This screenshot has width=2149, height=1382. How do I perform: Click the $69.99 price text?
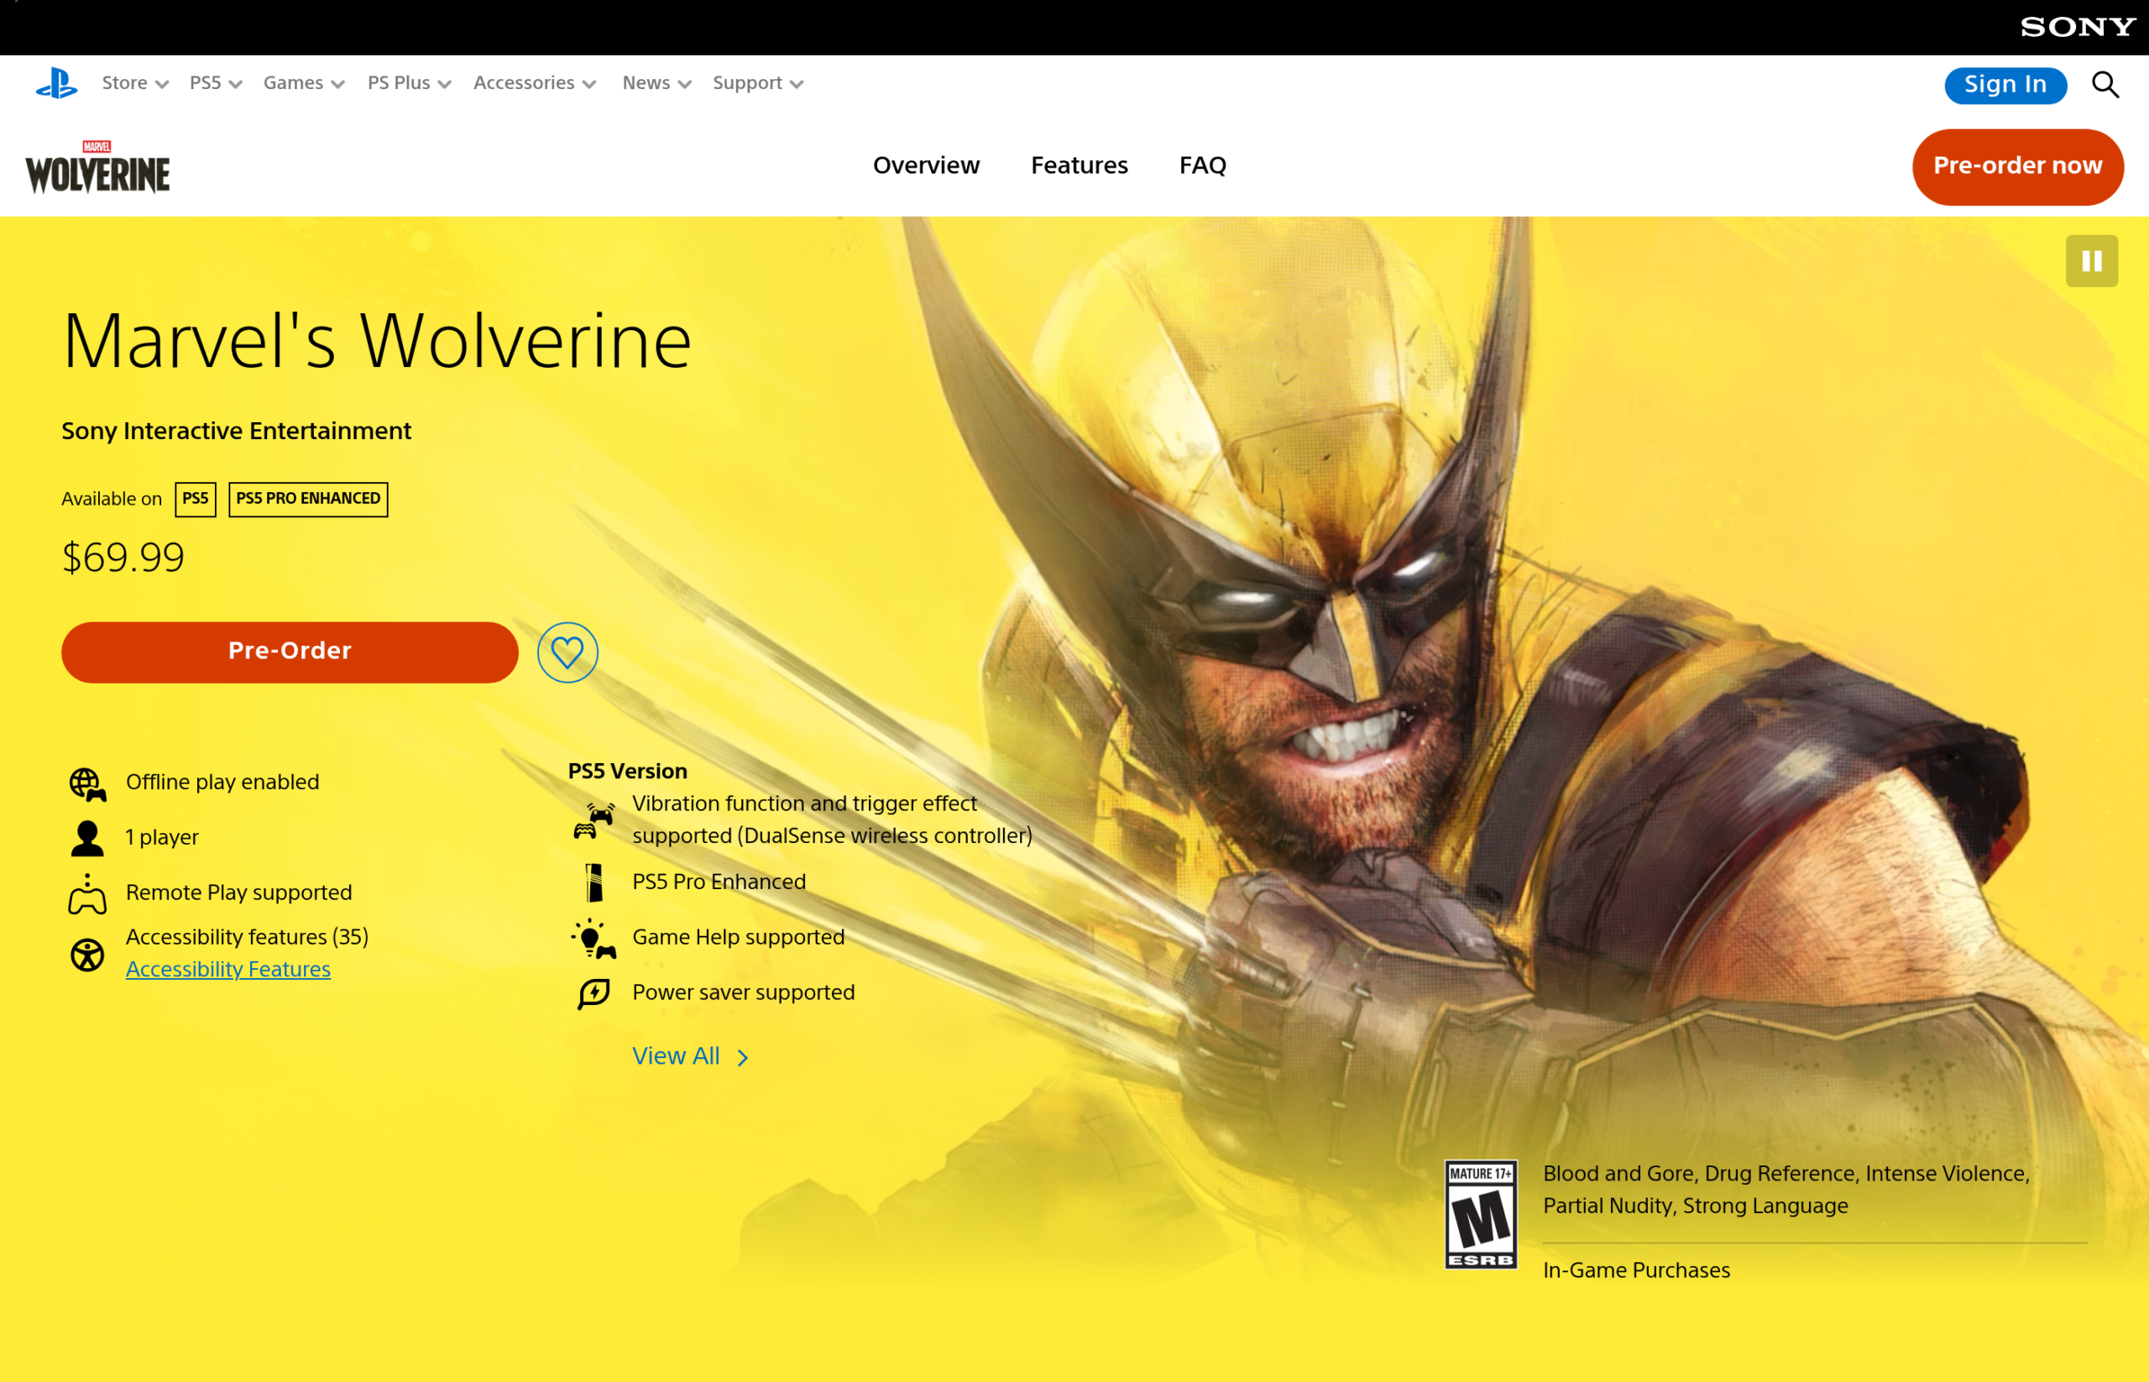123,558
